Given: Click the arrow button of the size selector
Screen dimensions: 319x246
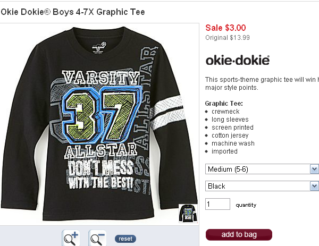Looking at the screenshot, I should click(314, 169).
